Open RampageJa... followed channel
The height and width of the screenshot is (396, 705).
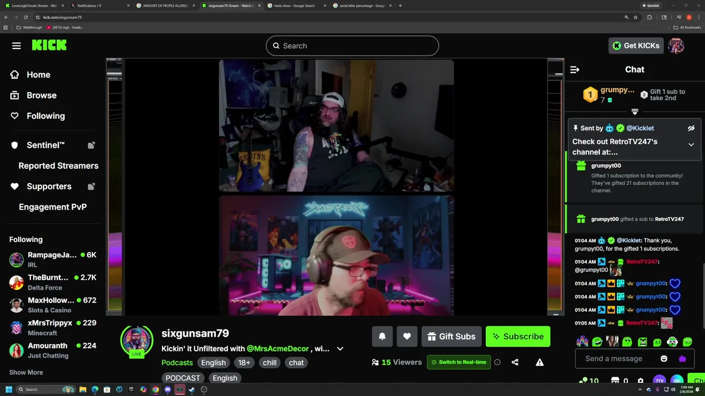(53, 260)
